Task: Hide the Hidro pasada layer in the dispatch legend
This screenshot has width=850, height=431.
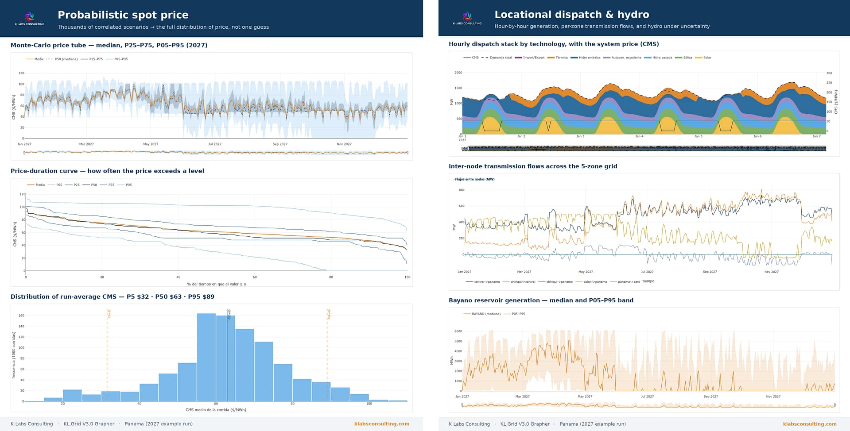Action: (x=658, y=58)
